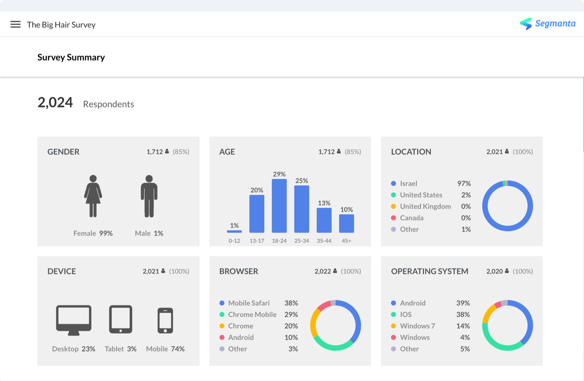This screenshot has height=381, width=584.
Task: Click respondent person icon in Age card
Action: (x=339, y=151)
